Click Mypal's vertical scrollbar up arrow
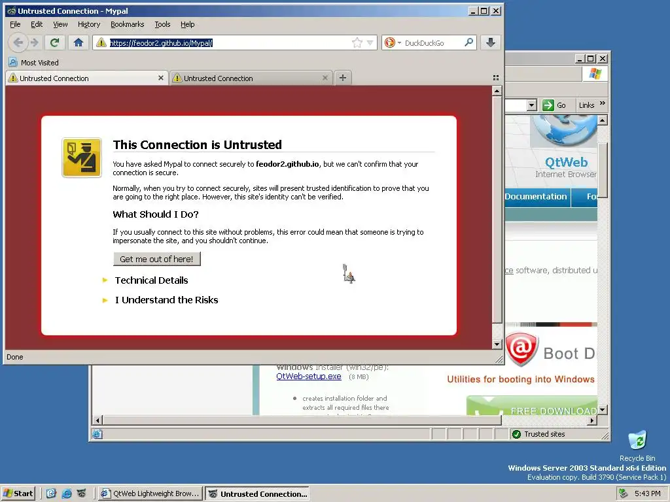This screenshot has width=670, height=502. pyautogui.click(x=497, y=91)
